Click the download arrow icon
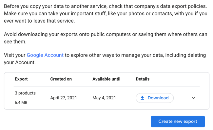The height and width of the screenshot is (130, 213). [142, 98]
